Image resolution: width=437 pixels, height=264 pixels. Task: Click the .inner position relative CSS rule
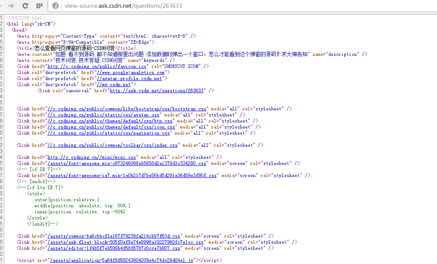[78, 212]
